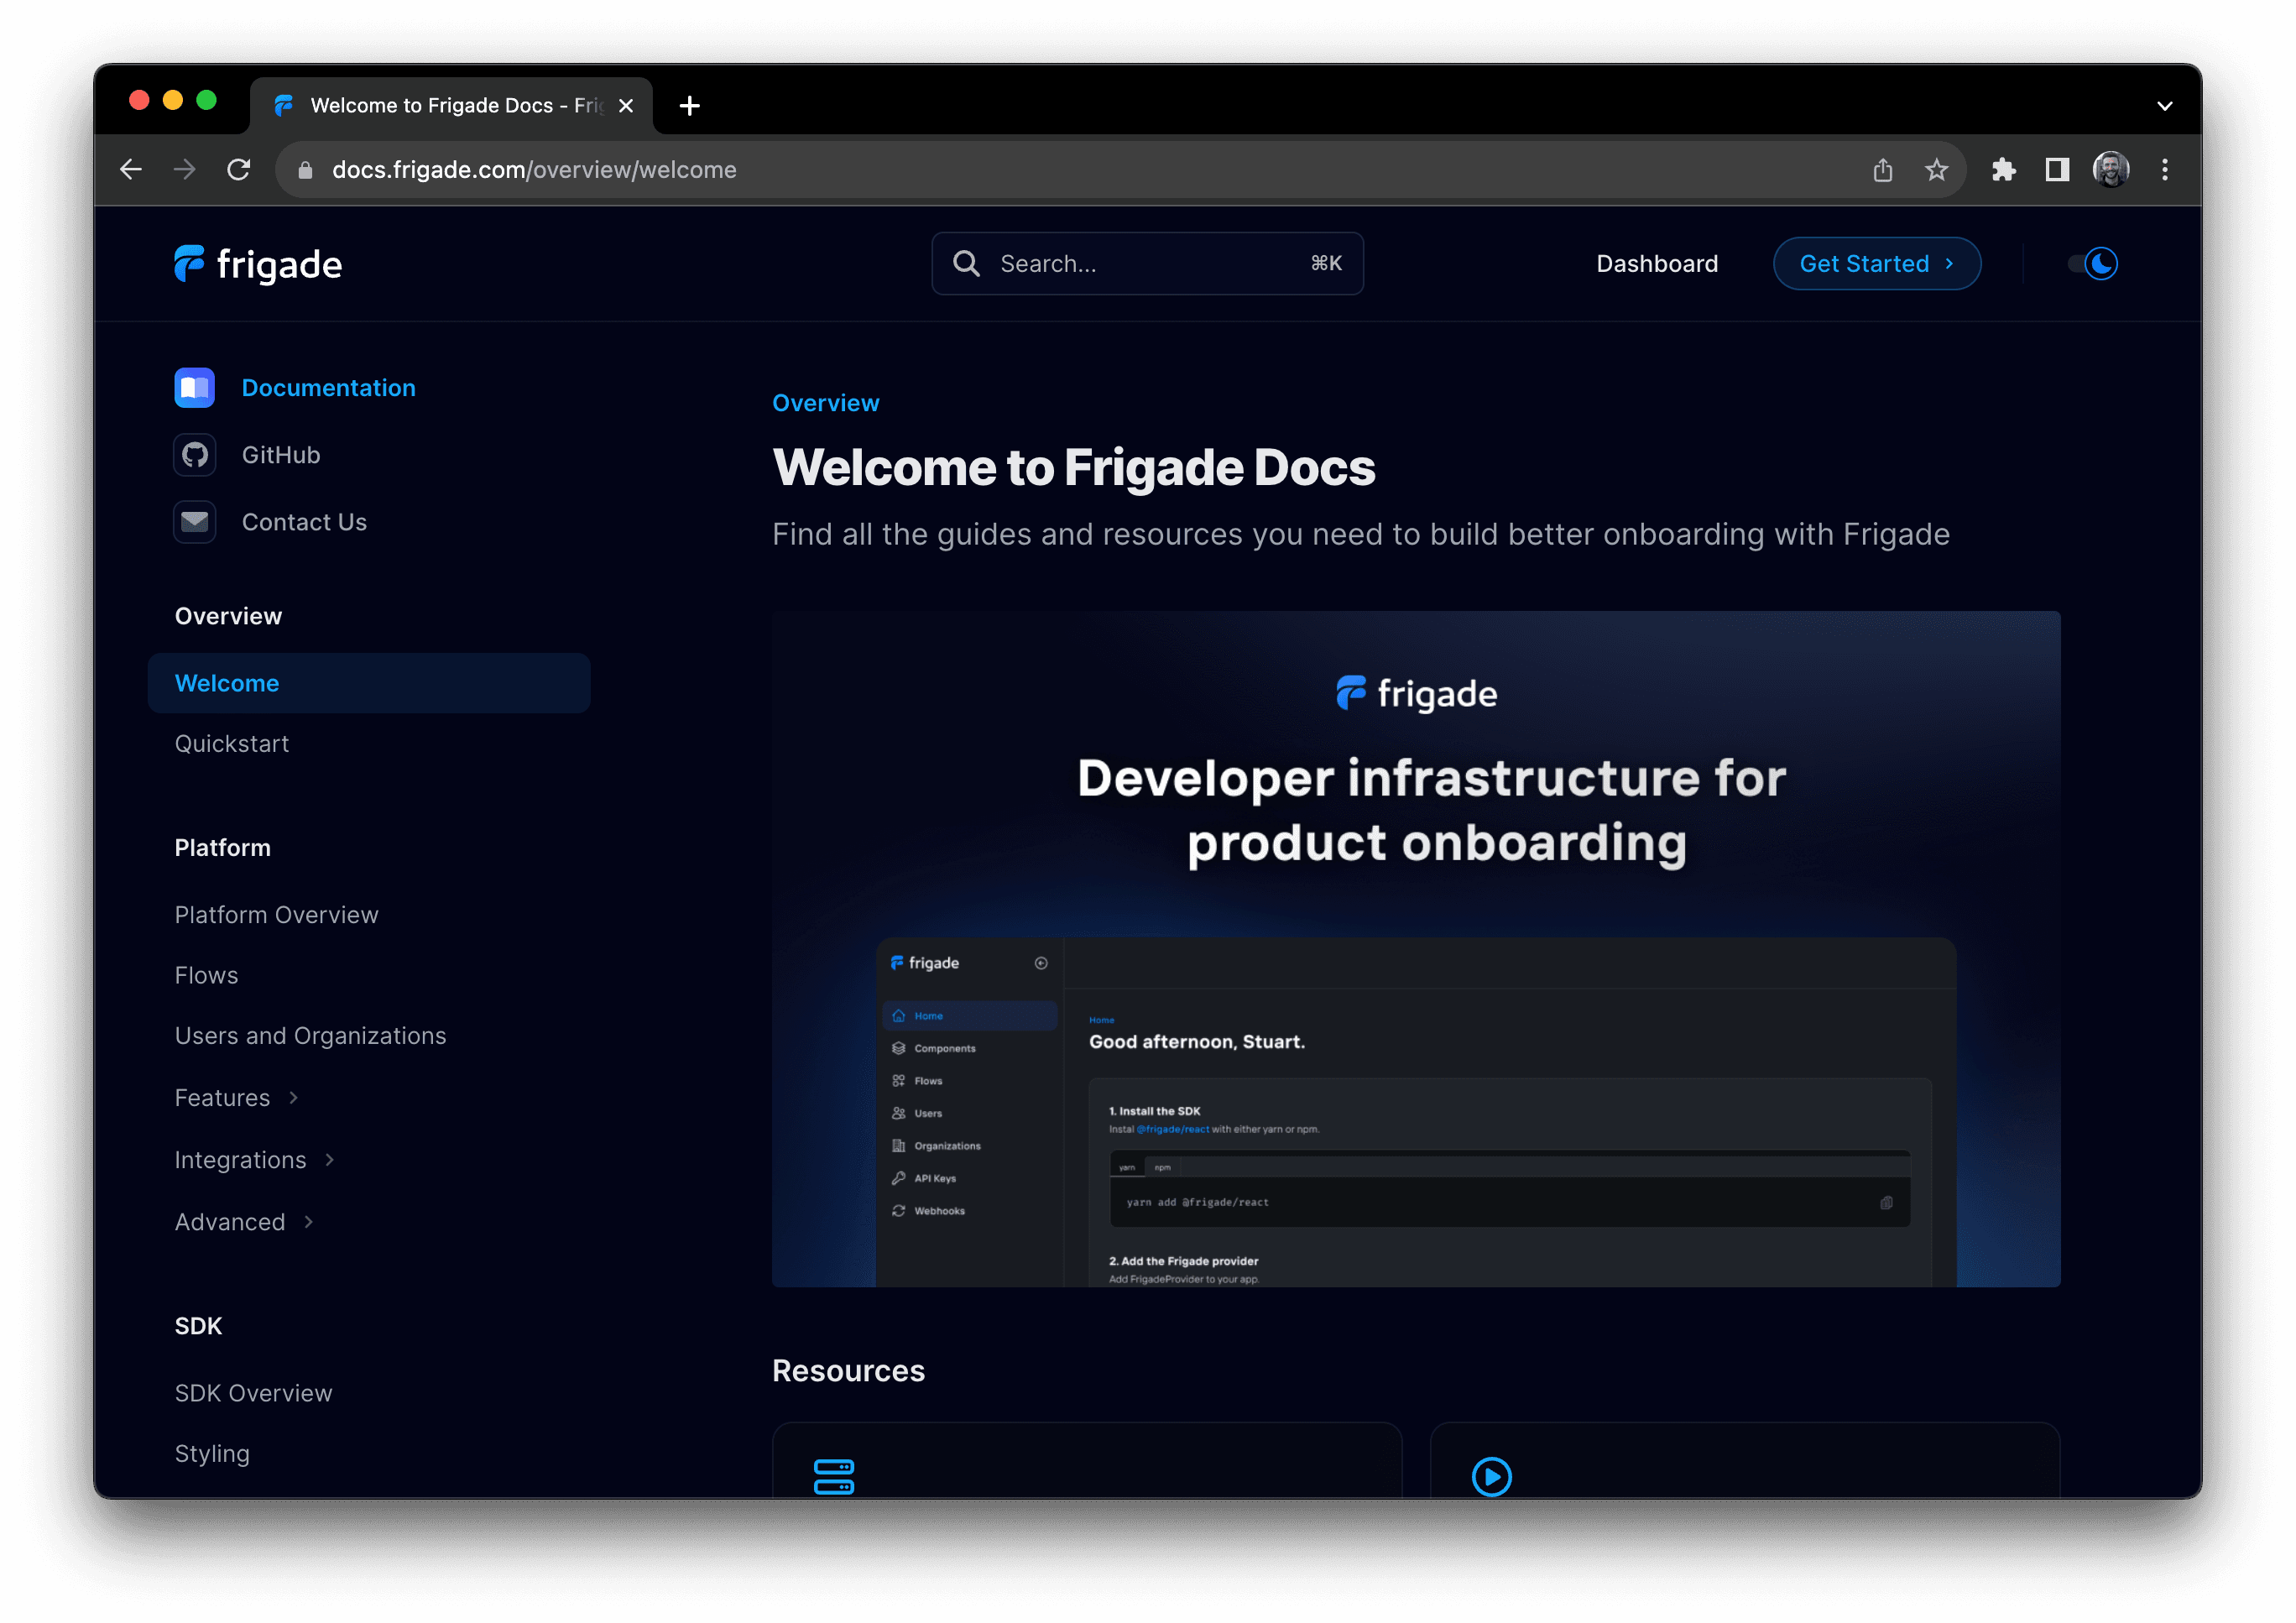This screenshot has height=1623, width=2296.
Task: Click the Contact Us link
Action: [x=305, y=522]
